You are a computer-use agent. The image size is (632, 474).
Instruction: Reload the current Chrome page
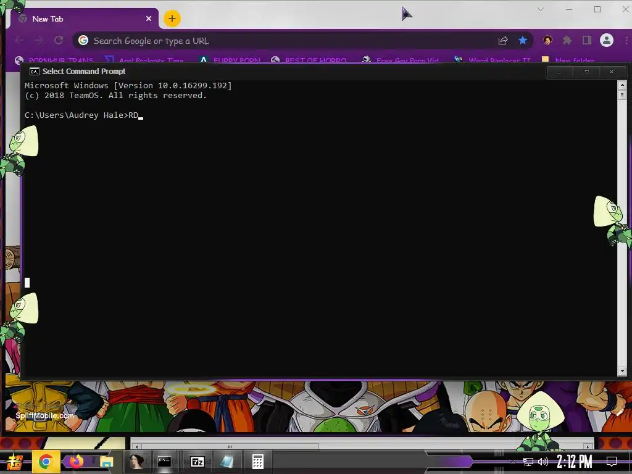coord(59,40)
